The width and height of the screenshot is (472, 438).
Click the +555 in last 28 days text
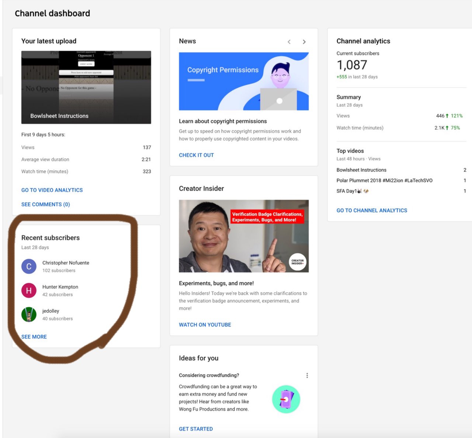coord(357,77)
